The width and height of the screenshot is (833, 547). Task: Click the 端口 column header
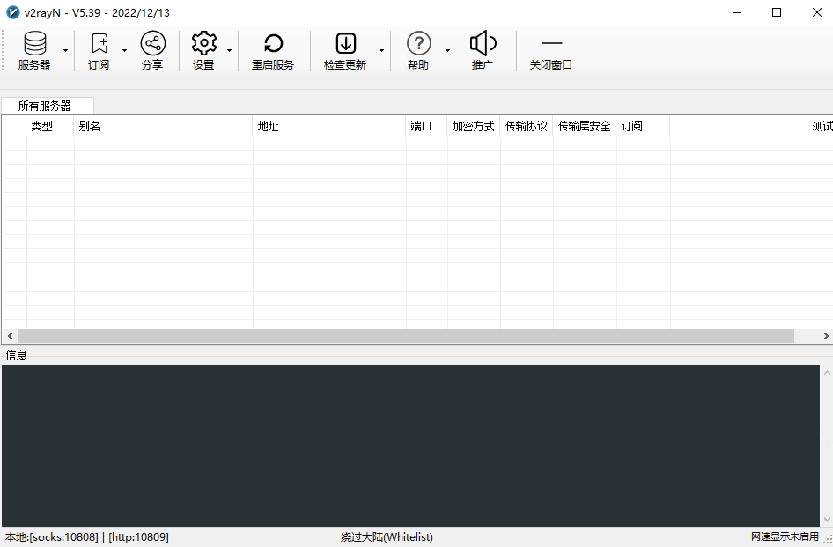(426, 127)
